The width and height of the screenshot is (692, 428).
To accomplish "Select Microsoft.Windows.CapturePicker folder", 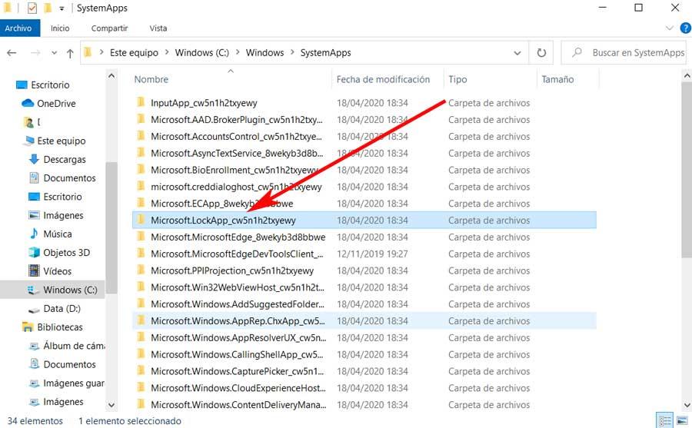I will pos(364,371).
